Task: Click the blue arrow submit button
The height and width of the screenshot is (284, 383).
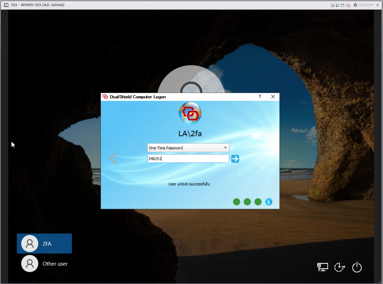Action: tap(235, 159)
